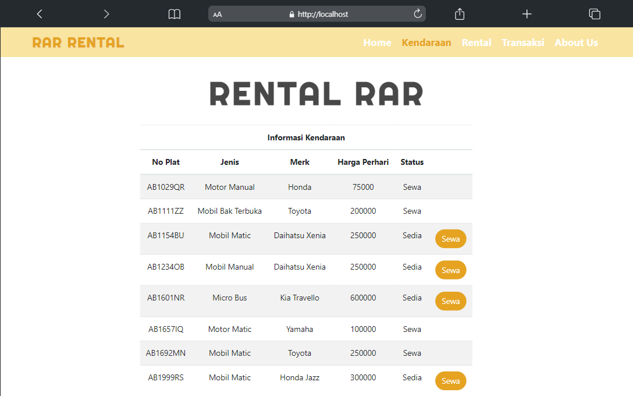Select the Kendaraan navigation item
Image resolution: width=633 pixels, height=396 pixels.
(426, 43)
